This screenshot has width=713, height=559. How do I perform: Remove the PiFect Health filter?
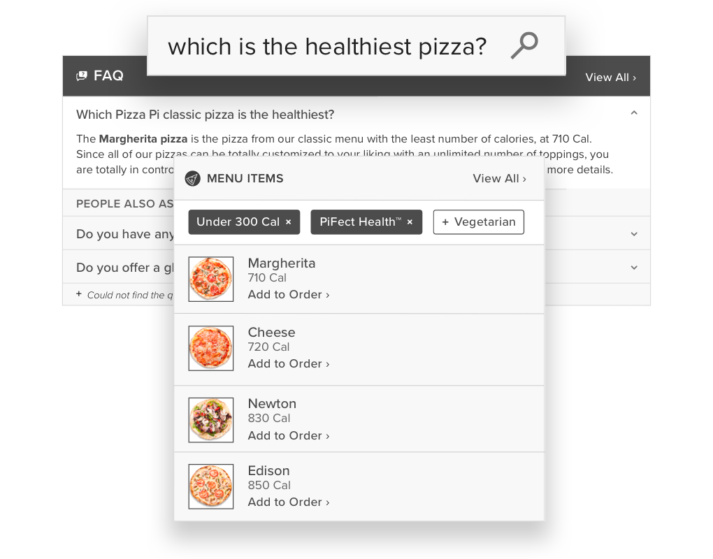coord(410,222)
